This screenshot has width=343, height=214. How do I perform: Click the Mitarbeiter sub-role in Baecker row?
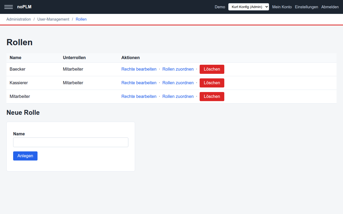[73, 69]
